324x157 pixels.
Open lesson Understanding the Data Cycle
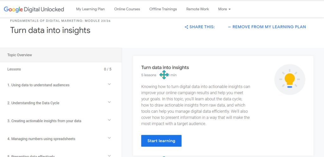pyautogui.click(x=33, y=103)
